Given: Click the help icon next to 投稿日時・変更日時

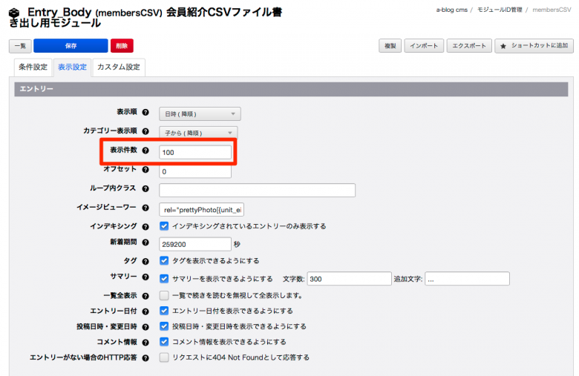Looking at the screenshot, I should [x=145, y=327].
